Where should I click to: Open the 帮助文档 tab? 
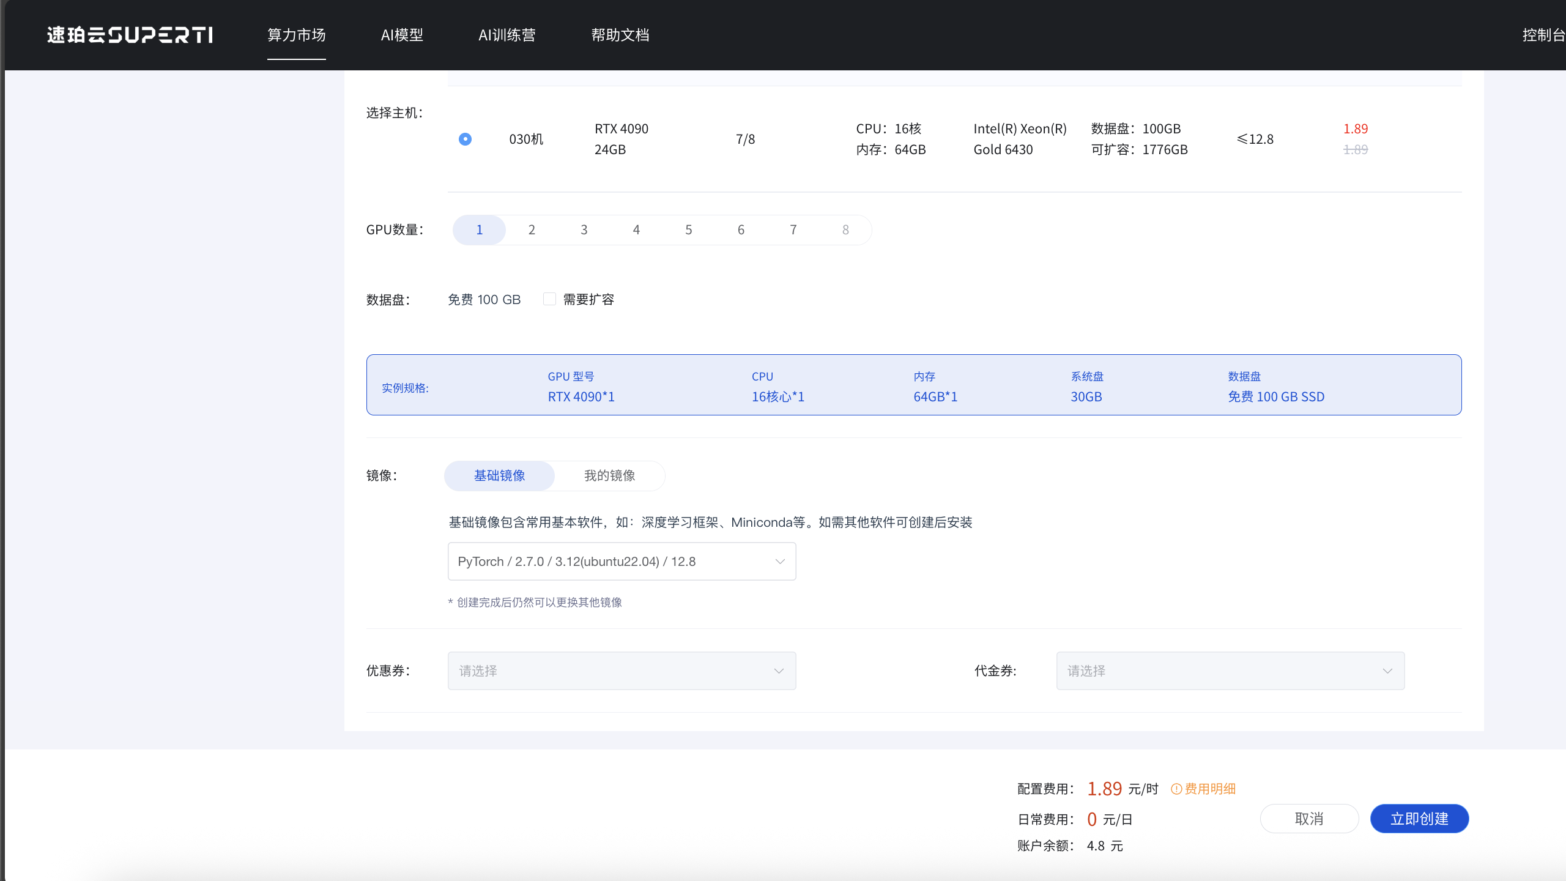coord(620,35)
